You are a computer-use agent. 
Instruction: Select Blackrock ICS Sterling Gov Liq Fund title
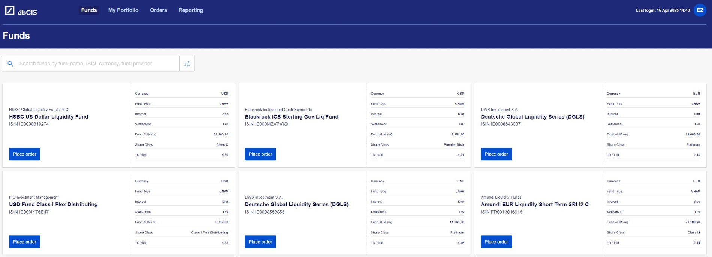(x=292, y=117)
